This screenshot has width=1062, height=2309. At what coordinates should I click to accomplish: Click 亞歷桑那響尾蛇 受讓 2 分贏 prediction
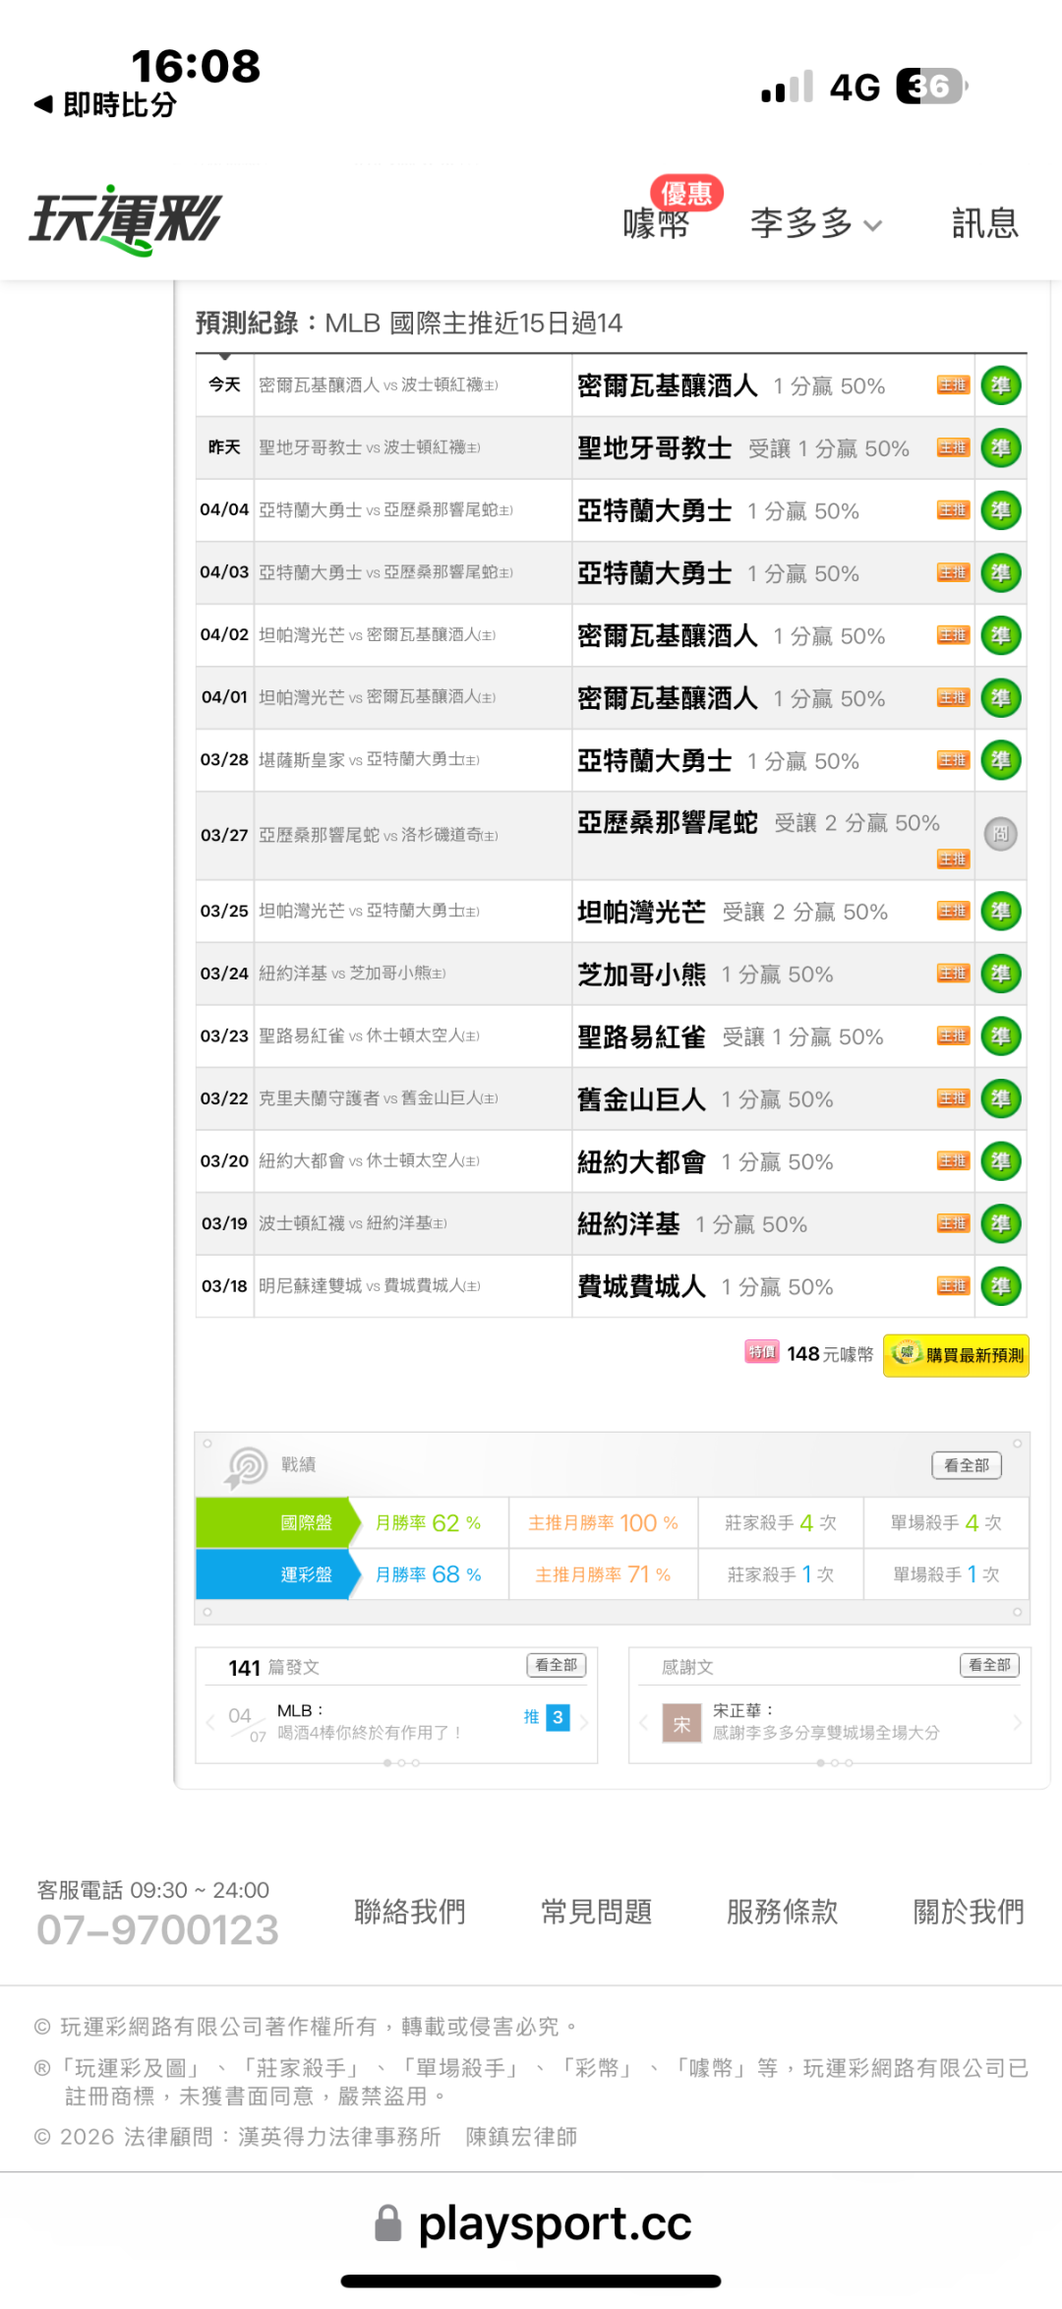coord(758,823)
